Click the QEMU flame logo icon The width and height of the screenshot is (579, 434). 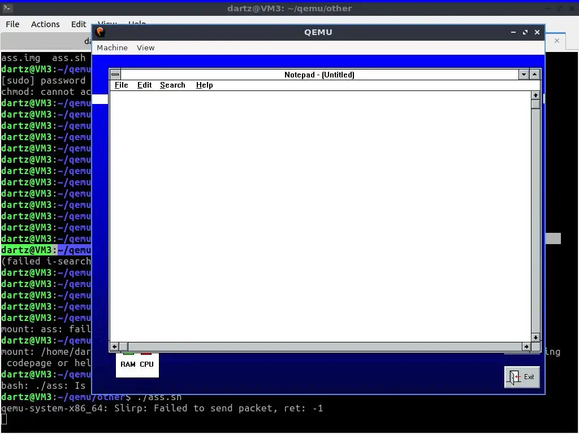pyautogui.click(x=100, y=32)
